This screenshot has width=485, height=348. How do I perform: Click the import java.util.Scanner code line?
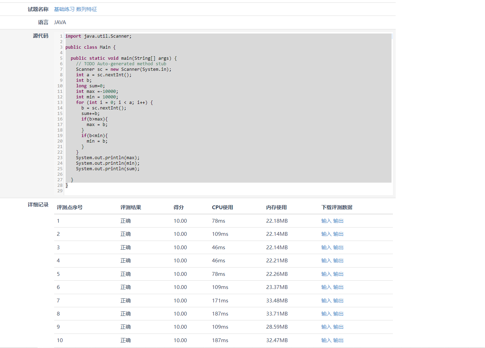click(98, 36)
